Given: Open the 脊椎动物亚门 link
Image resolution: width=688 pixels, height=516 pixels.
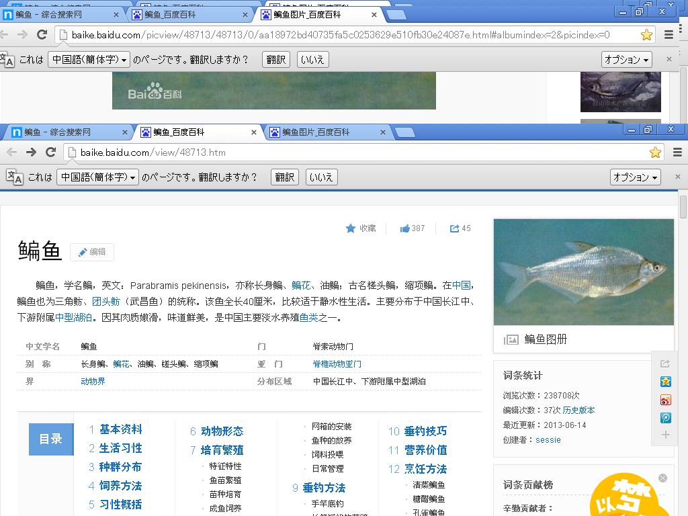Looking at the screenshot, I should point(337,363).
